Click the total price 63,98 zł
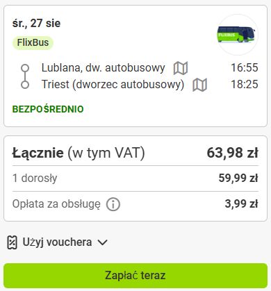 232,153
